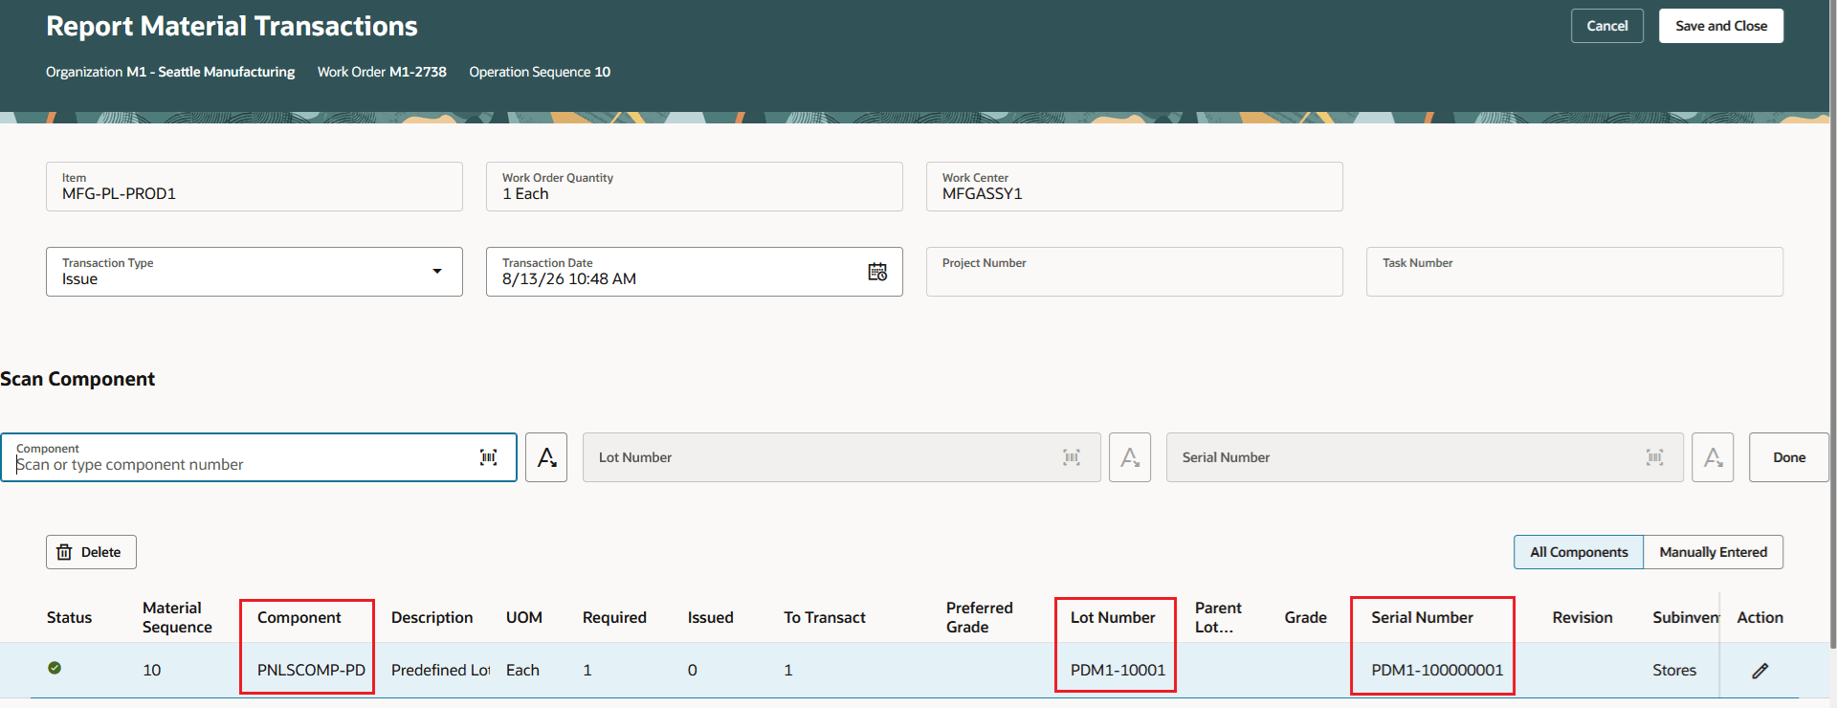
Task: Click the Organization M1 - Seattle Manufacturing text
Action: pos(170,72)
